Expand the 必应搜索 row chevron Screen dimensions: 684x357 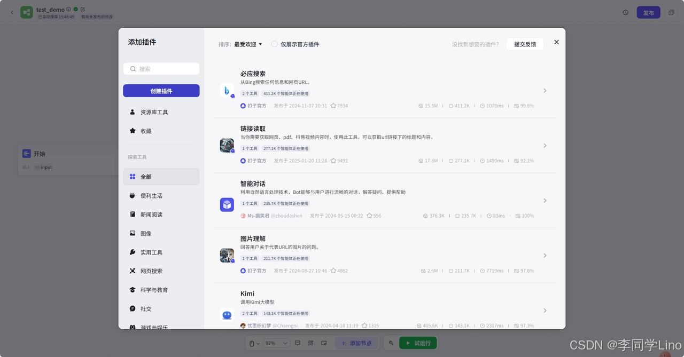pos(545,91)
